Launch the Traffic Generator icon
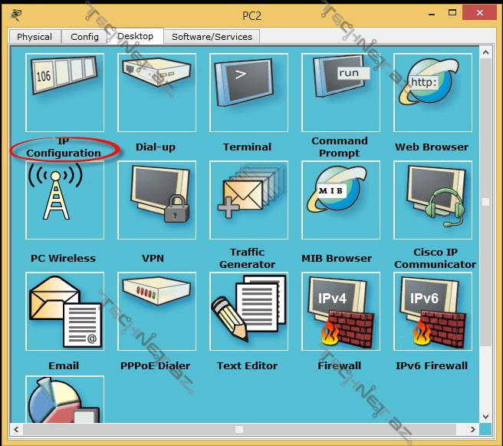The width and height of the screenshot is (503, 446). click(x=248, y=200)
